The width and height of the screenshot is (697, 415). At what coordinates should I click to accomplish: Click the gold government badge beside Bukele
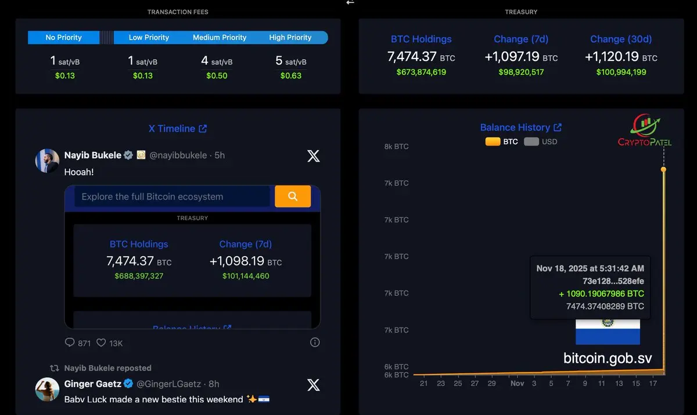pos(141,155)
